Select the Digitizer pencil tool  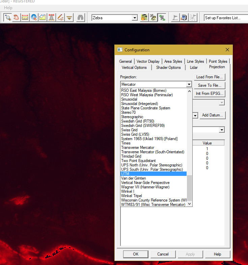coord(60,18)
